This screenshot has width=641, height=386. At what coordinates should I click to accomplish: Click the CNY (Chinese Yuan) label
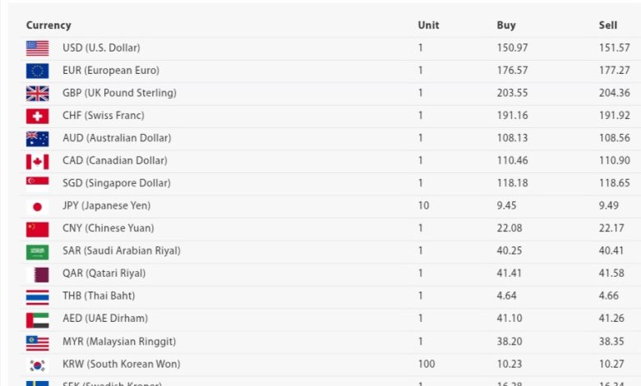pyautogui.click(x=108, y=228)
